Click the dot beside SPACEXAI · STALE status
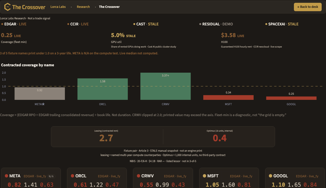Viewport: 326px width, 188px height. click(266, 24)
